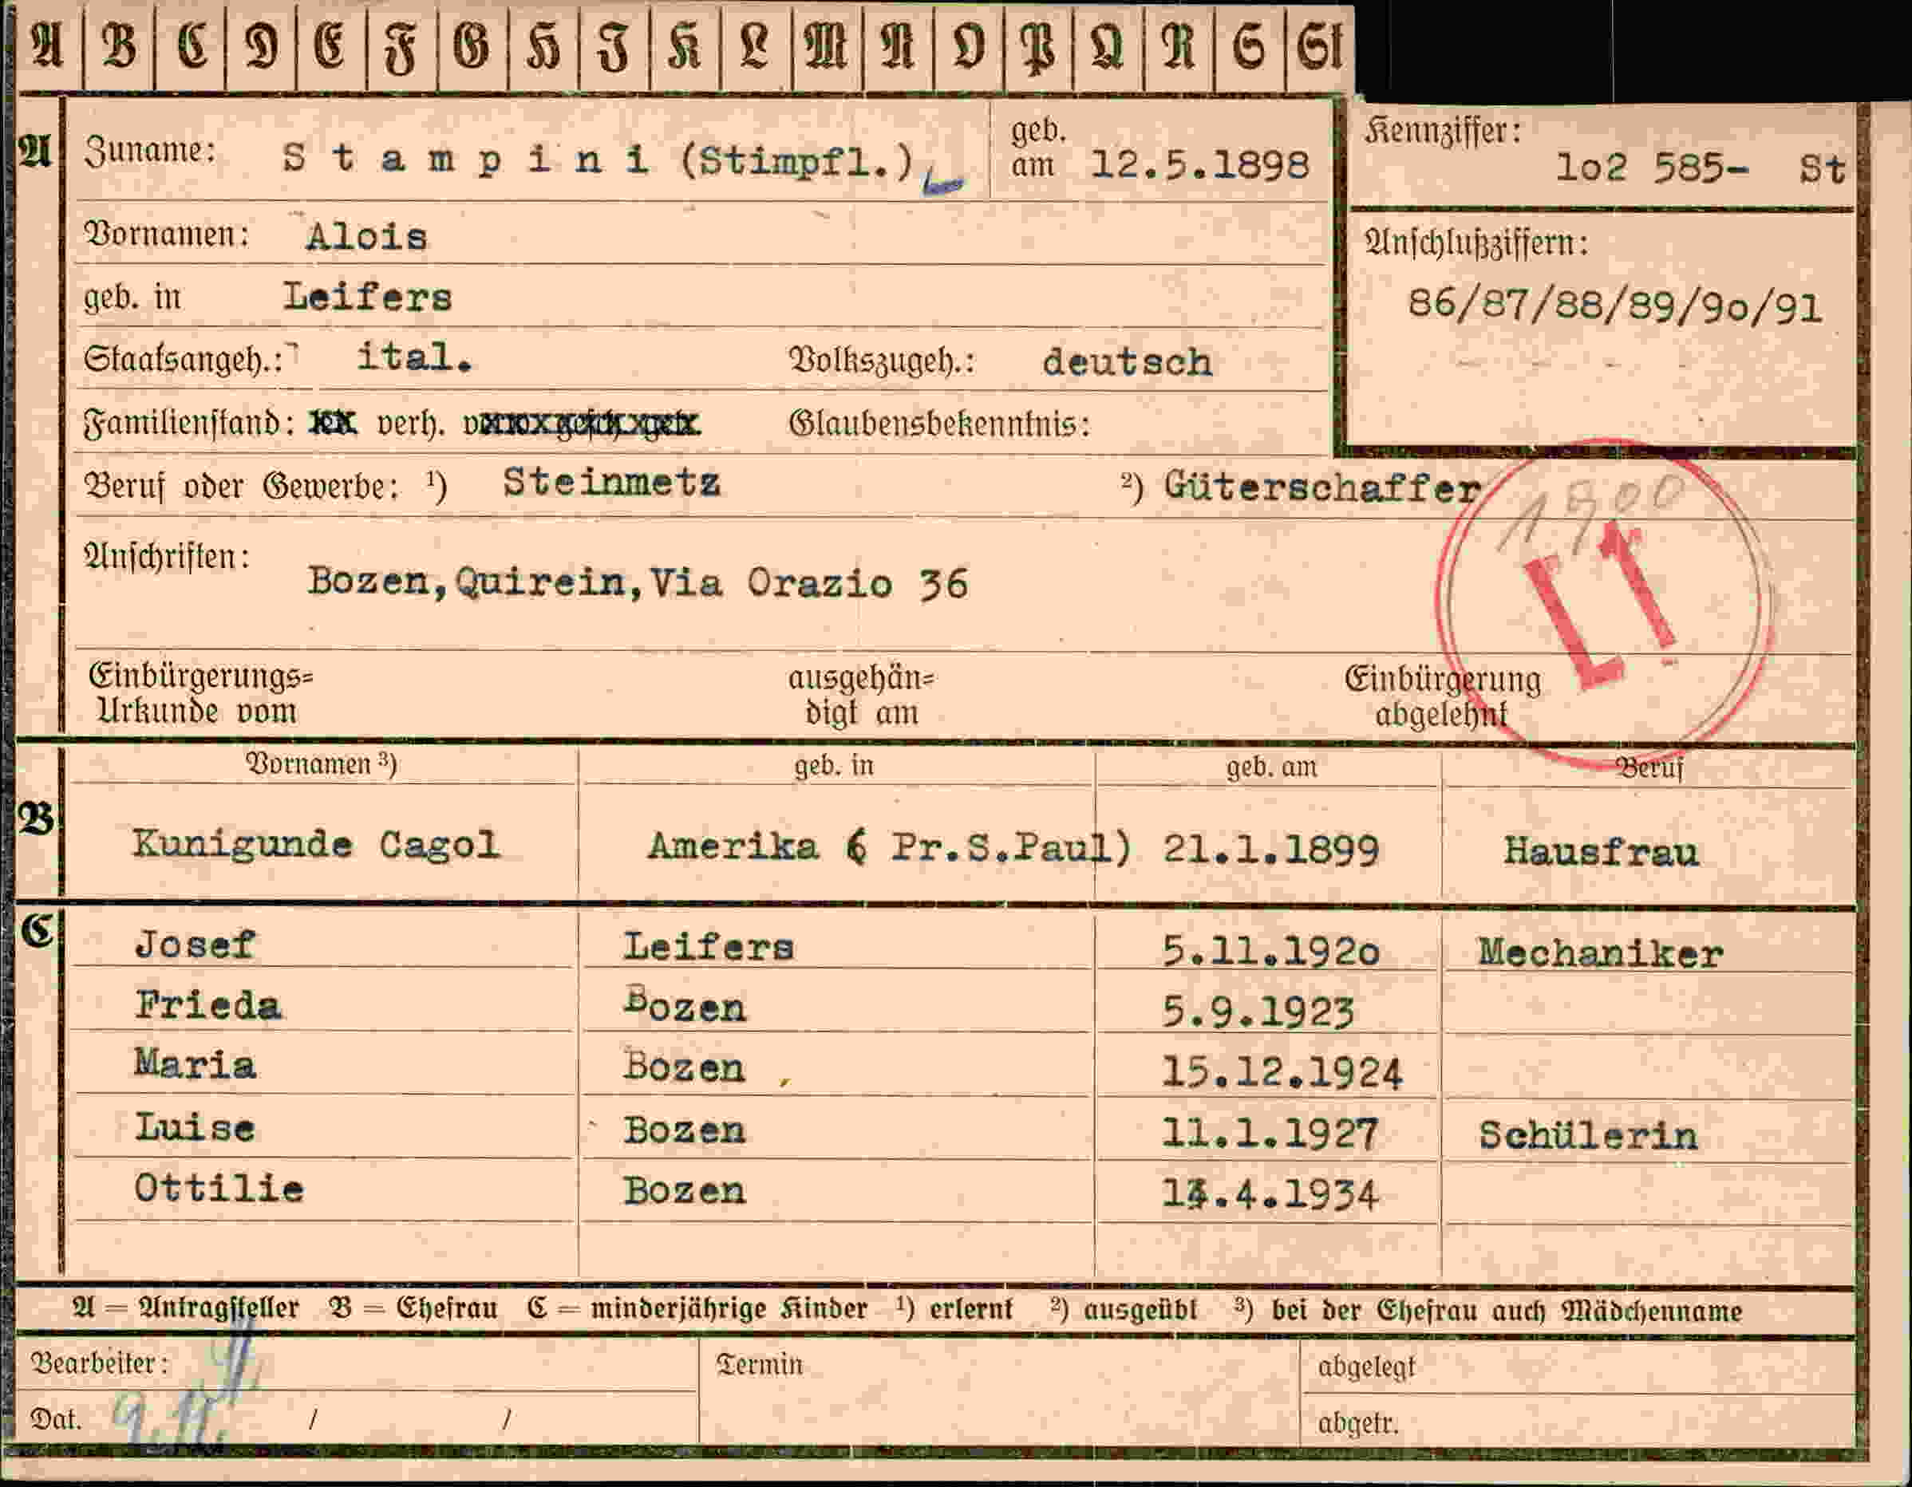This screenshot has height=1487, width=1912.
Task: Select the 'M' alphabet index tab
Action: [826, 45]
